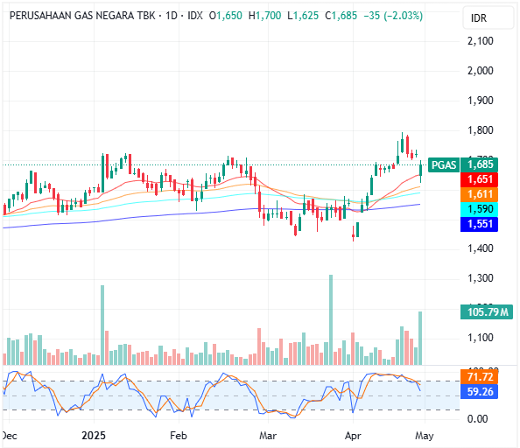Screen dimensions: 520x448
Task: Select the orange 1,611 moving average label
Action: coord(480,194)
